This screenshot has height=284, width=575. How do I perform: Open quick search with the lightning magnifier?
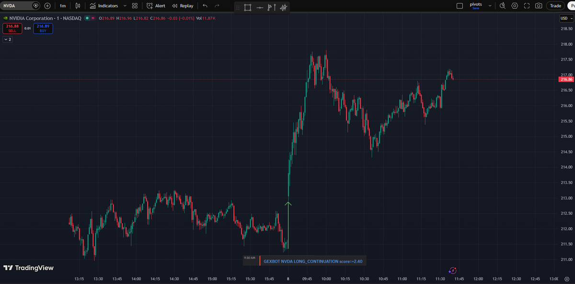point(503,6)
